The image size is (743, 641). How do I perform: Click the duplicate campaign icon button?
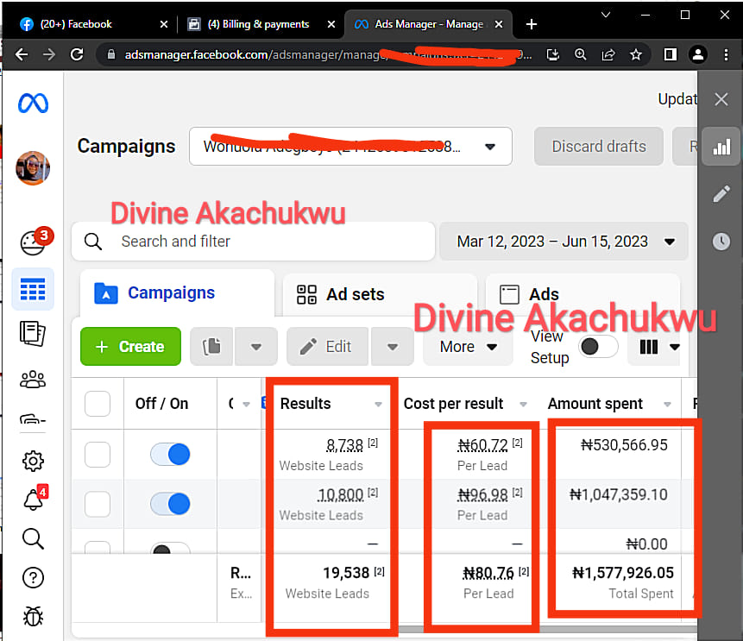click(211, 347)
